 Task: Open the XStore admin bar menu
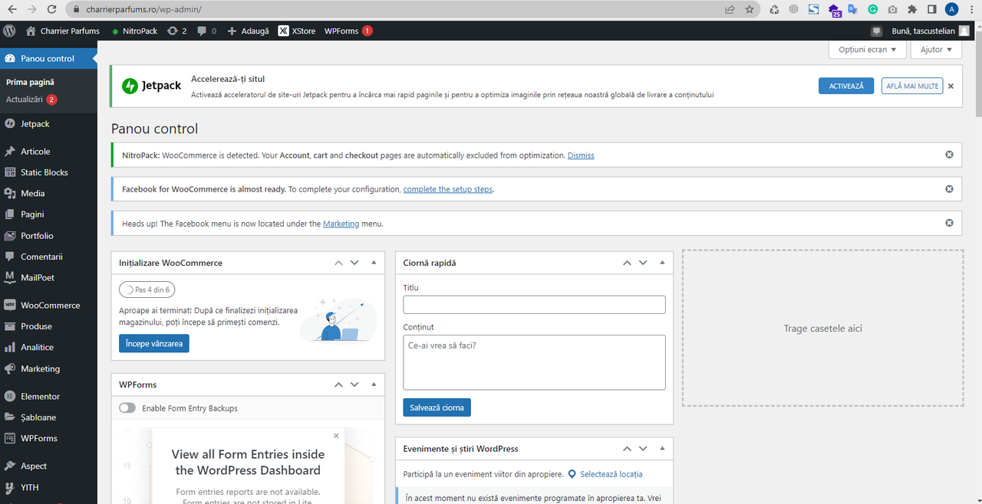click(x=297, y=31)
